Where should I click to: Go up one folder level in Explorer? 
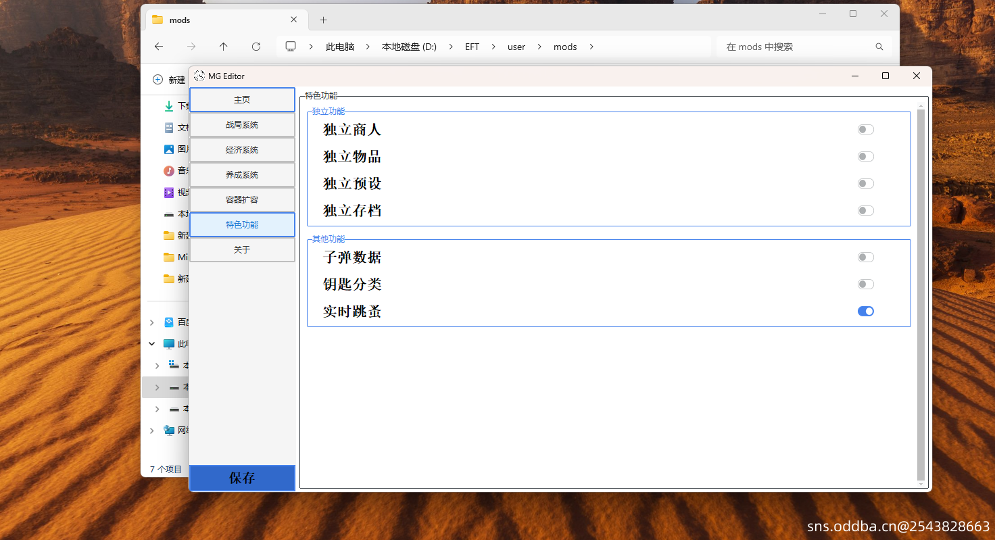[x=224, y=47]
